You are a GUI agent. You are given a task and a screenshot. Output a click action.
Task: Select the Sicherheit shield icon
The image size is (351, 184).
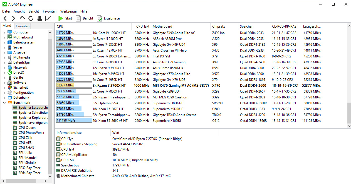pyautogui.click(x=10, y=88)
